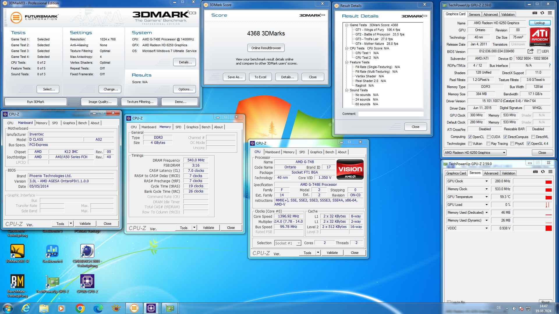This screenshot has width=559, height=314.
Task: Toggle PhysX checkbox in GPU-Z
Action: coord(512,144)
